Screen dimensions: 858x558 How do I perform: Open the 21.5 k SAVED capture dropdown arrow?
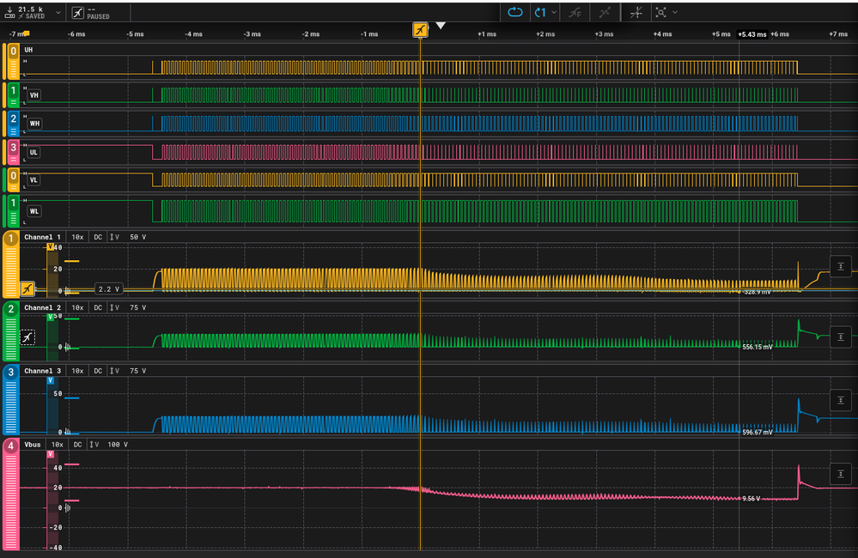tap(58, 12)
